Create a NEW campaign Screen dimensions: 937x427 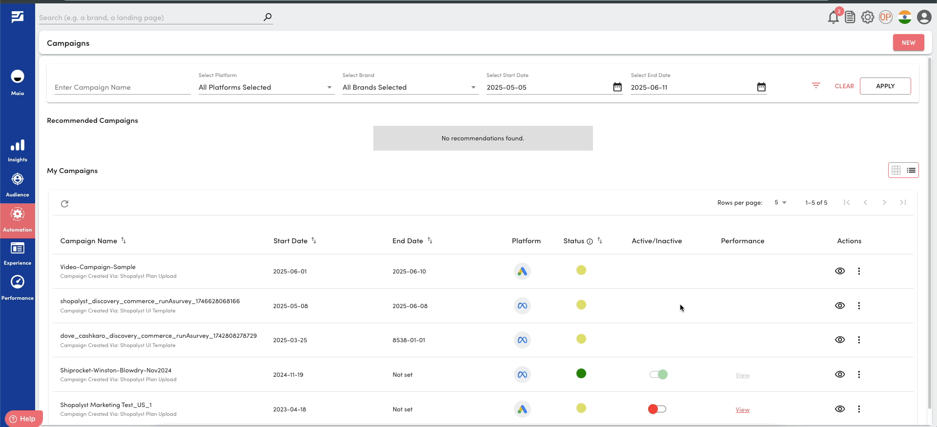(x=909, y=42)
